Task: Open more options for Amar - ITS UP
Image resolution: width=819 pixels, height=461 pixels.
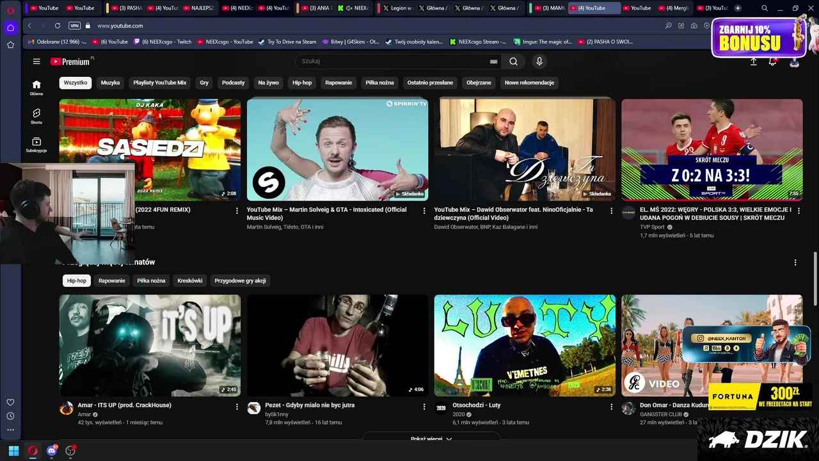Action: click(x=237, y=406)
